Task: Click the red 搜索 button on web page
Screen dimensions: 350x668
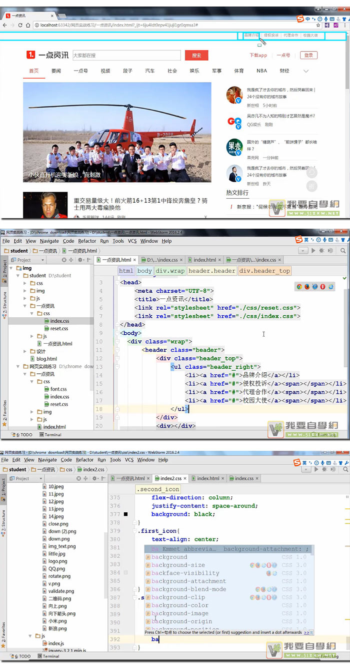Action: point(196,56)
